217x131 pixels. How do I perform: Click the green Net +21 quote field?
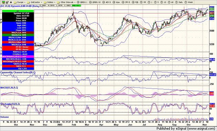click(76, 6)
